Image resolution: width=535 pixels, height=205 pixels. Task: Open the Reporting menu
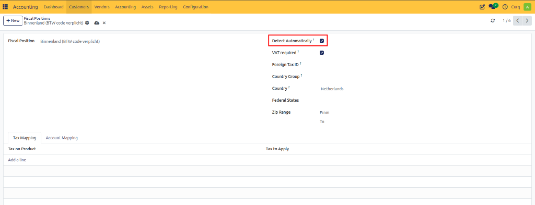(x=168, y=7)
